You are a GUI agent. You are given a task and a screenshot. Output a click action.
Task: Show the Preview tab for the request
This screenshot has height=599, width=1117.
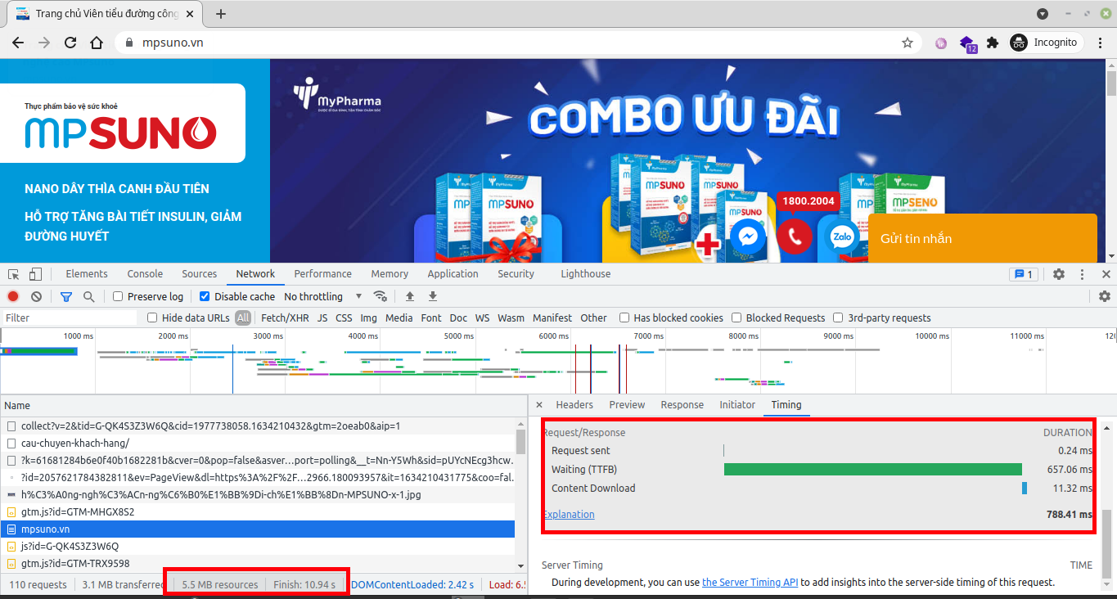[628, 405]
